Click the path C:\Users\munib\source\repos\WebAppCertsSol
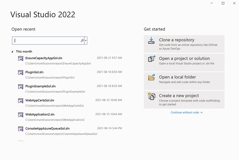Viewport: 239px width, 160px height. coord(55,106)
